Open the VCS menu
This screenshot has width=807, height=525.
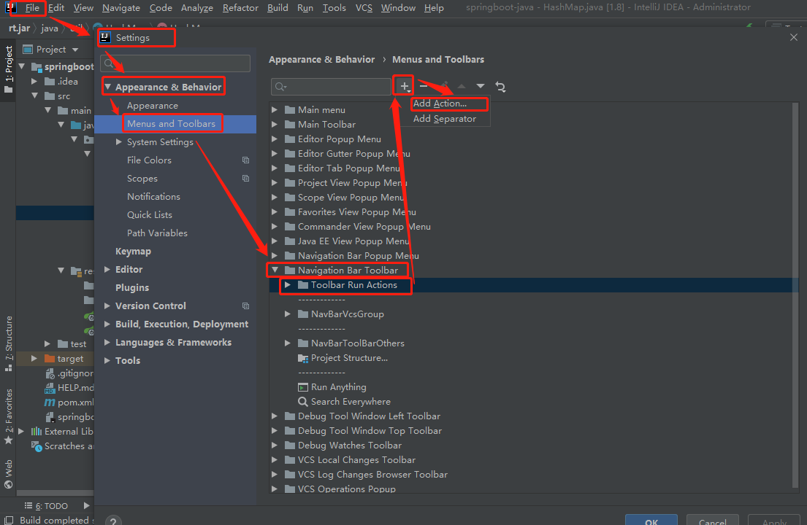point(364,8)
